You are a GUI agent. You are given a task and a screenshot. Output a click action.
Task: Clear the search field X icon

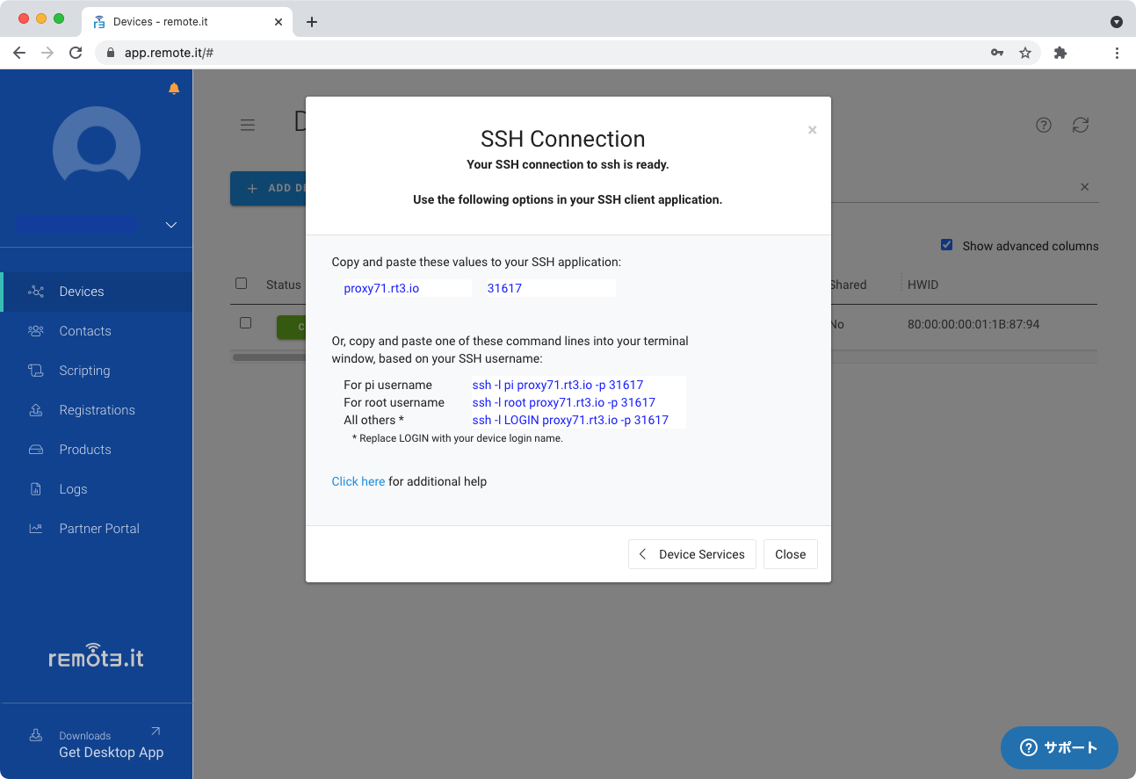click(1084, 187)
